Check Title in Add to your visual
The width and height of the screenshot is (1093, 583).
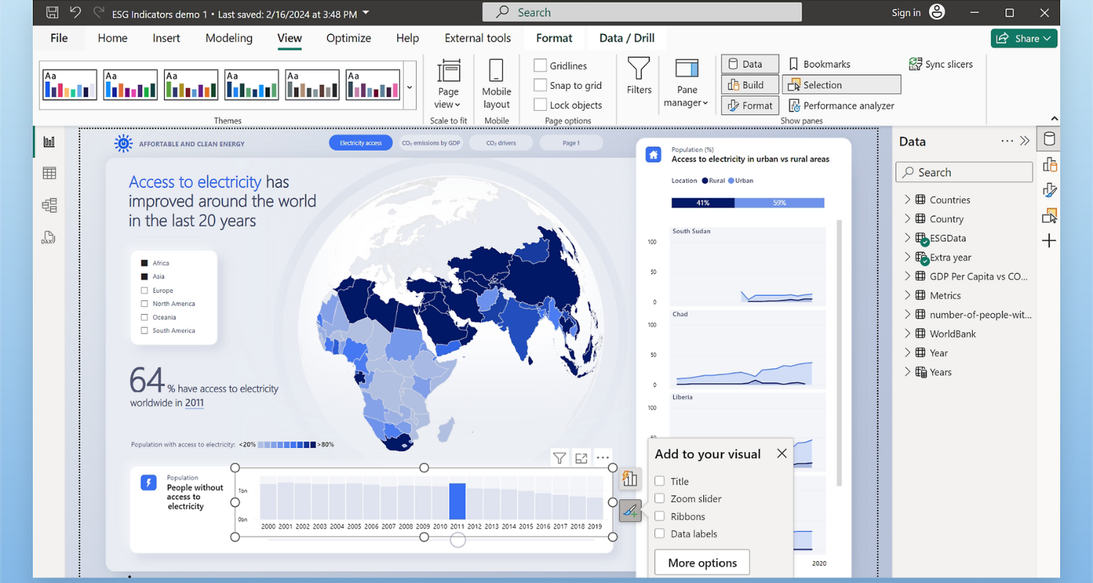click(659, 481)
